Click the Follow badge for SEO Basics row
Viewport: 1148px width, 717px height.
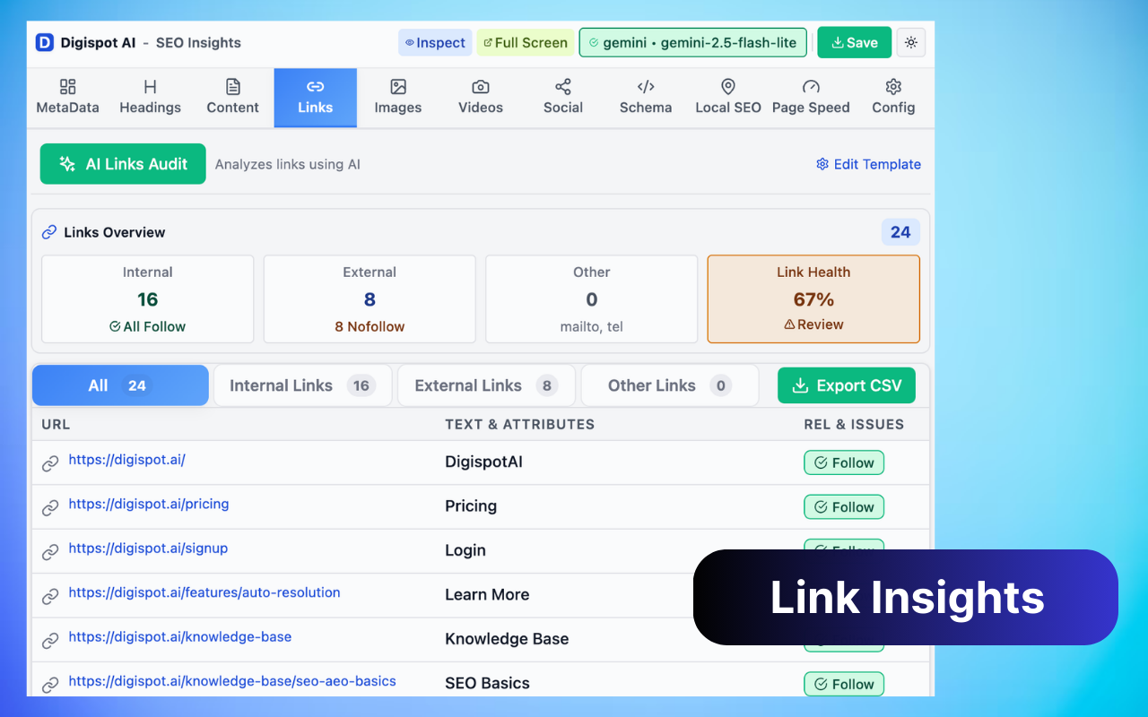[844, 684]
